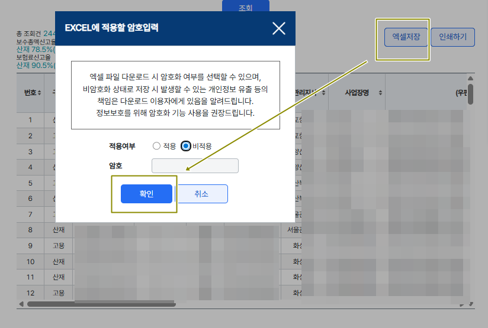488x328 pixels.
Task: Click the 적용여부 label
Action: [x=122, y=146]
